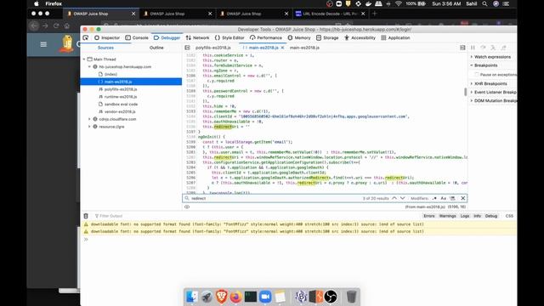Expand the cdnjs.cloudflare.com node
The image size is (544, 306).
[x=89, y=119]
